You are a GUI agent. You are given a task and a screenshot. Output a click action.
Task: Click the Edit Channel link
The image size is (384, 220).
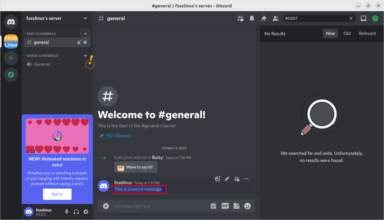point(115,136)
